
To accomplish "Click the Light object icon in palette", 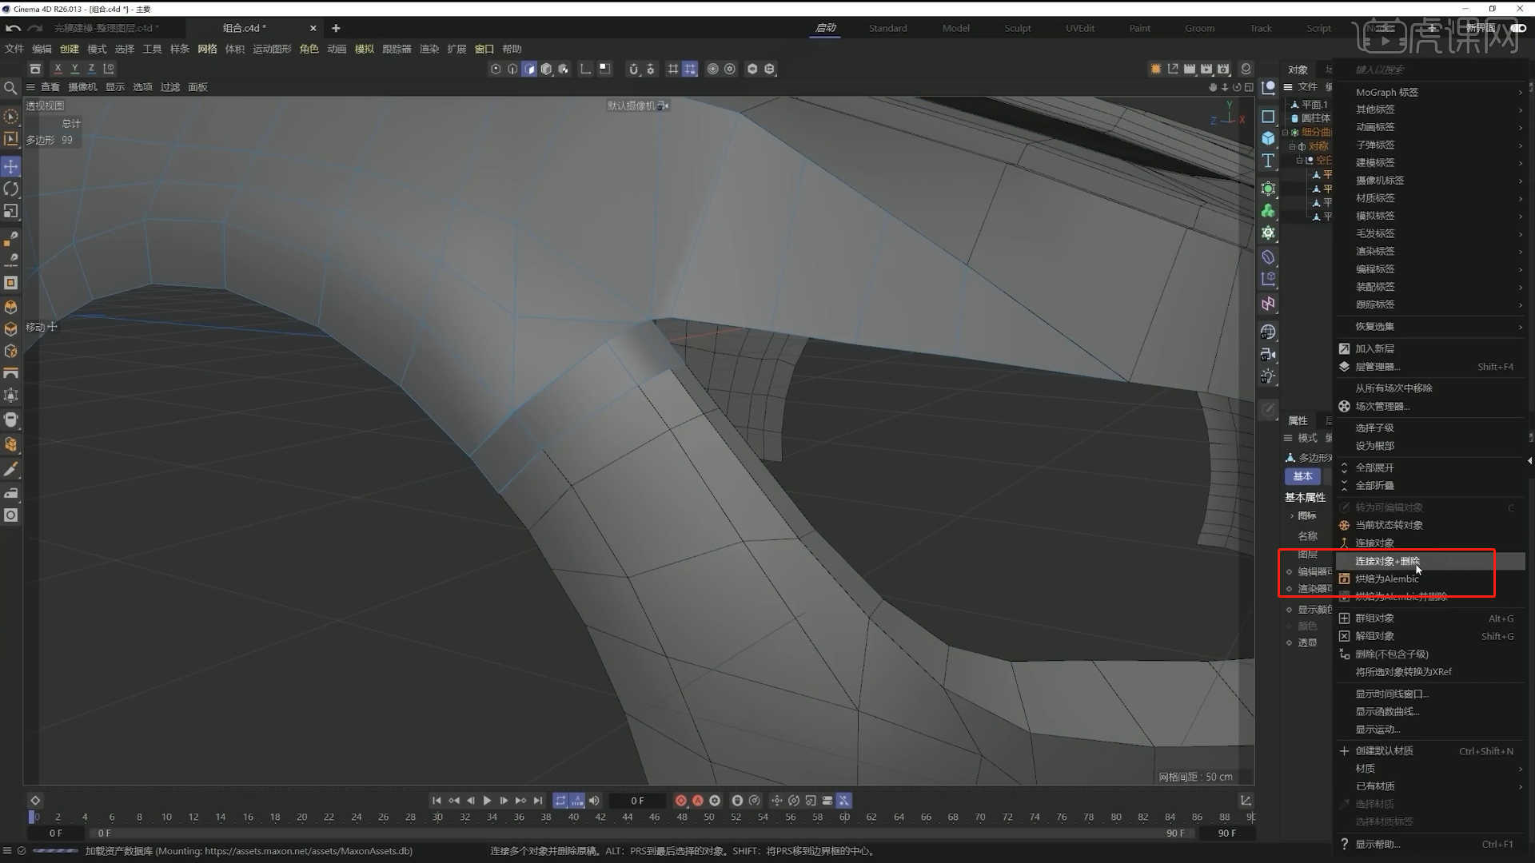I will [1268, 376].
